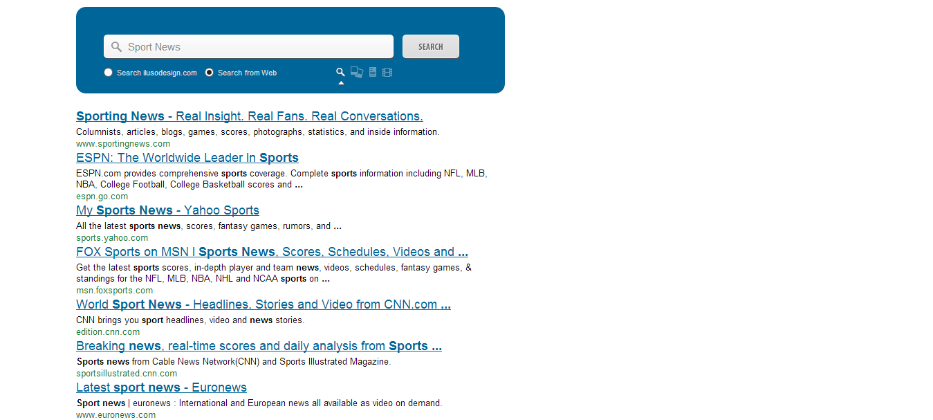933x420 pixels.
Task: Click the sportsillustrated.cnn.com URL text
Action: pos(127,374)
